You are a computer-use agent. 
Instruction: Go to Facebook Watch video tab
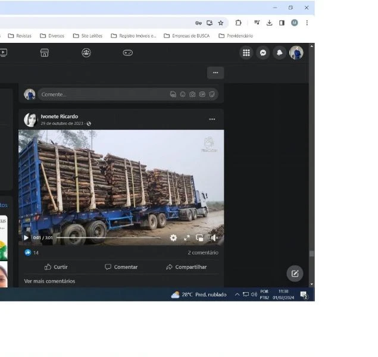4,53
